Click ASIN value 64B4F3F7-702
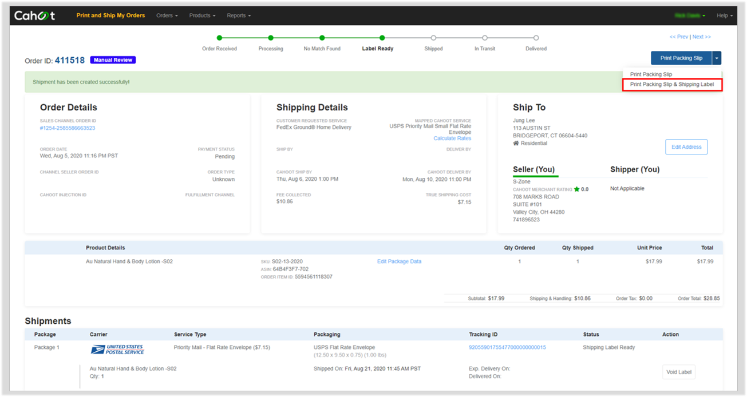 (x=291, y=269)
